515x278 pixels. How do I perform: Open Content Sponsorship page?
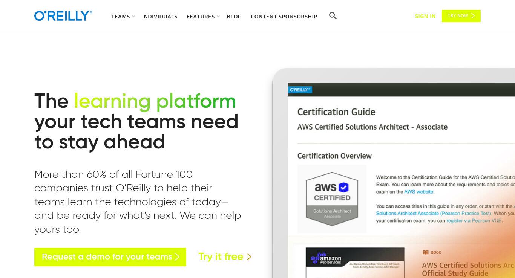coord(284,17)
